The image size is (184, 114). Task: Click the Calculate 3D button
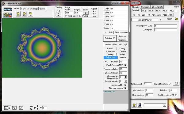pos(110,38)
